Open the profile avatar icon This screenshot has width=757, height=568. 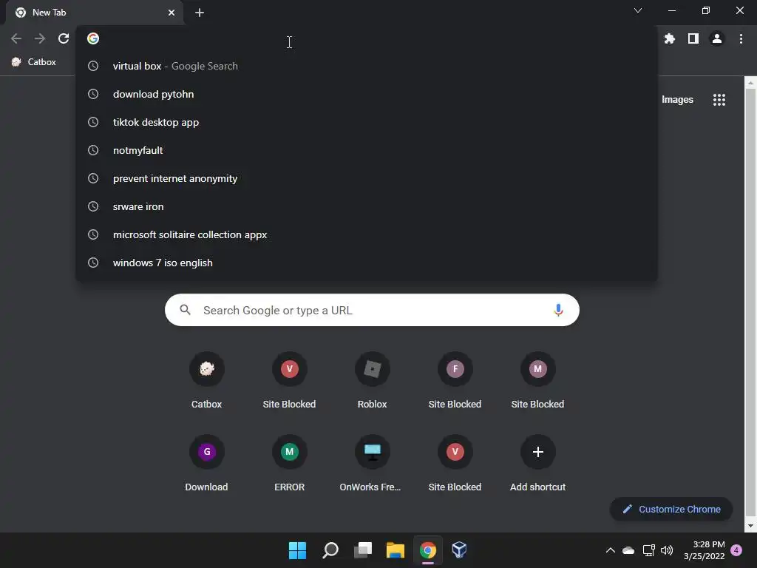[717, 38]
